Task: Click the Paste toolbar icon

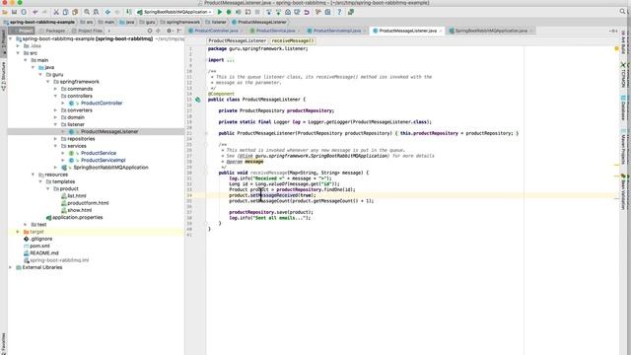Action: tap(75, 12)
